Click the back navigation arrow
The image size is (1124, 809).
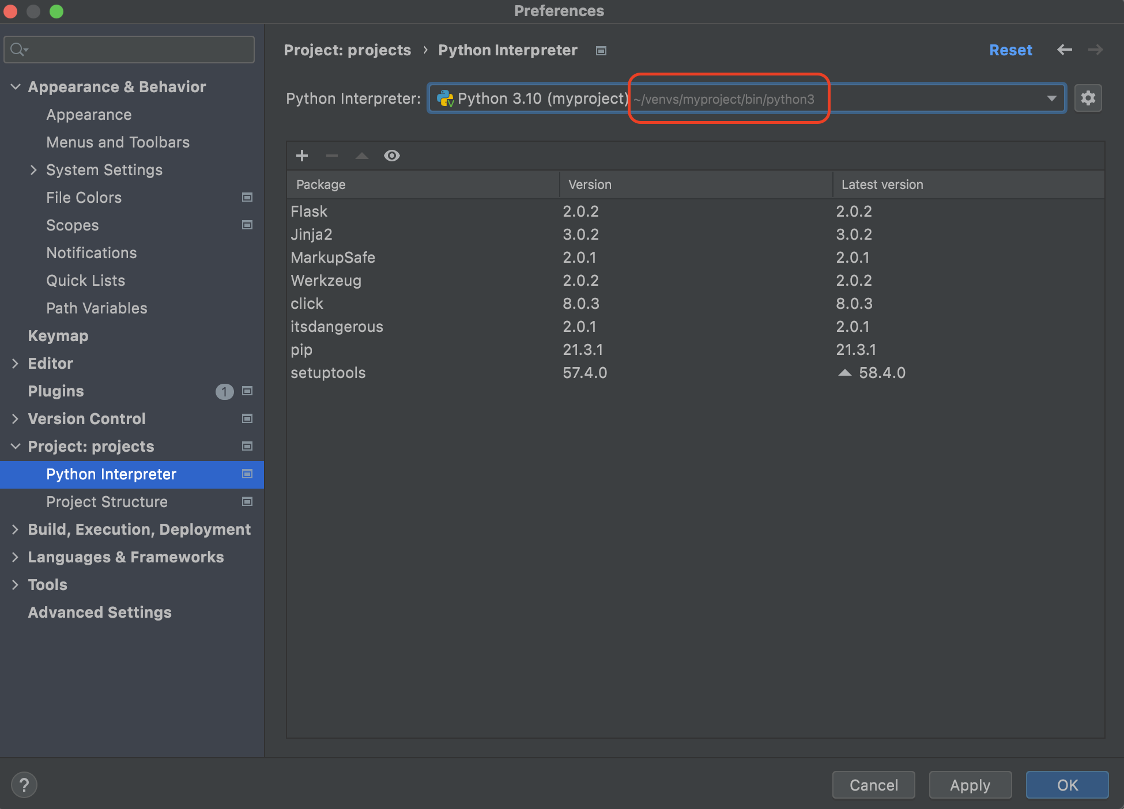click(x=1064, y=50)
